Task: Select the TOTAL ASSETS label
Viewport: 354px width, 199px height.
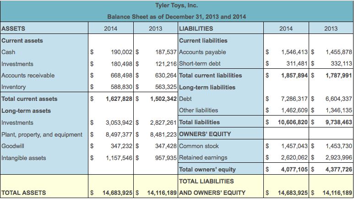Action: [24, 193]
